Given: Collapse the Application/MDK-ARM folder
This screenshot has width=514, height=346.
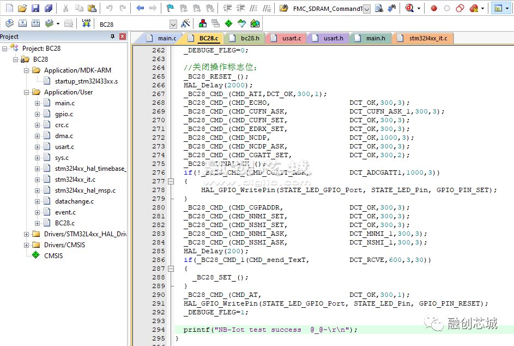Looking at the screenshot, I should tap(26, 70).
